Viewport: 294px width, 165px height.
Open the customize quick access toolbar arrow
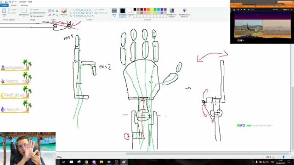point(16,2)
